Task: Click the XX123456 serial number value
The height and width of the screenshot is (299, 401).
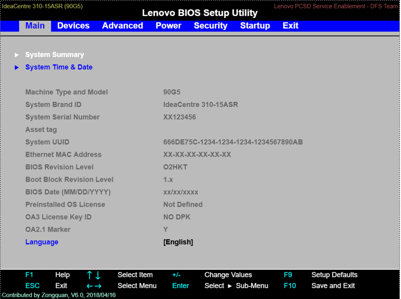Action: 180,117
